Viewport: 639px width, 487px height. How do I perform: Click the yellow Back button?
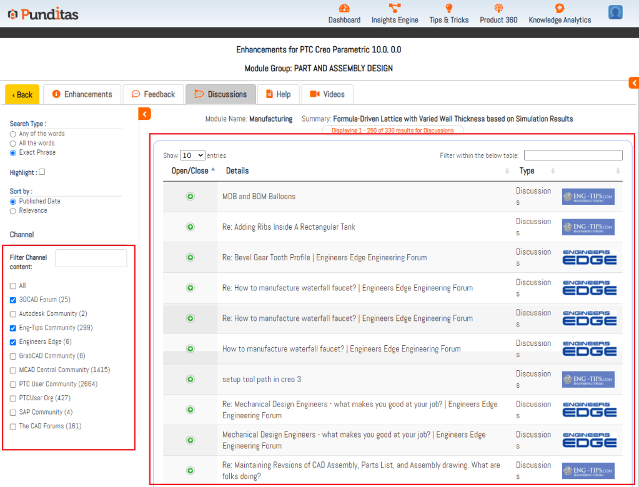22,95
